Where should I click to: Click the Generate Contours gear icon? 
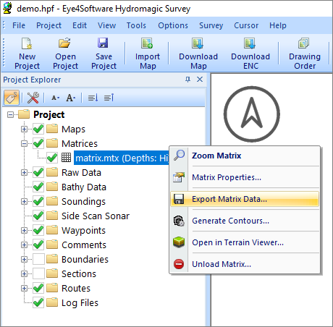(179, 221)
